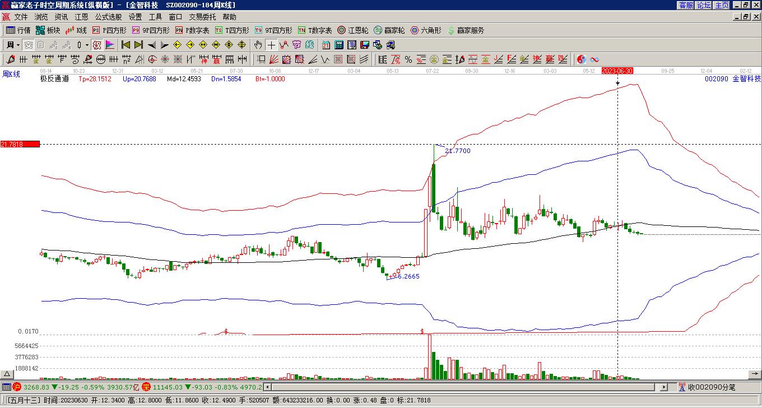Open the 帮助 menu
The image size is (762, 408).
[229, 17]
